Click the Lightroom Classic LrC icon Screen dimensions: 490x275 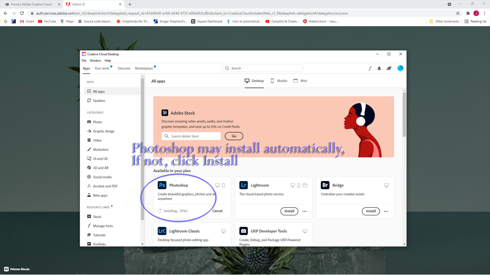(x=162, y=231)
